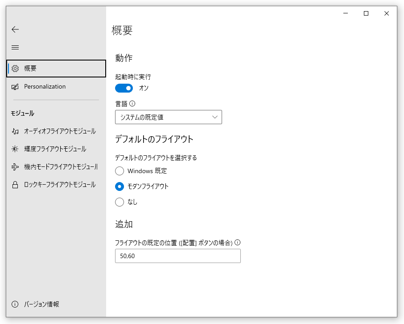This screenshot has width=404, height=324.
Task: Show the 言語 info tooltip icon
Action: coord(132,104)
